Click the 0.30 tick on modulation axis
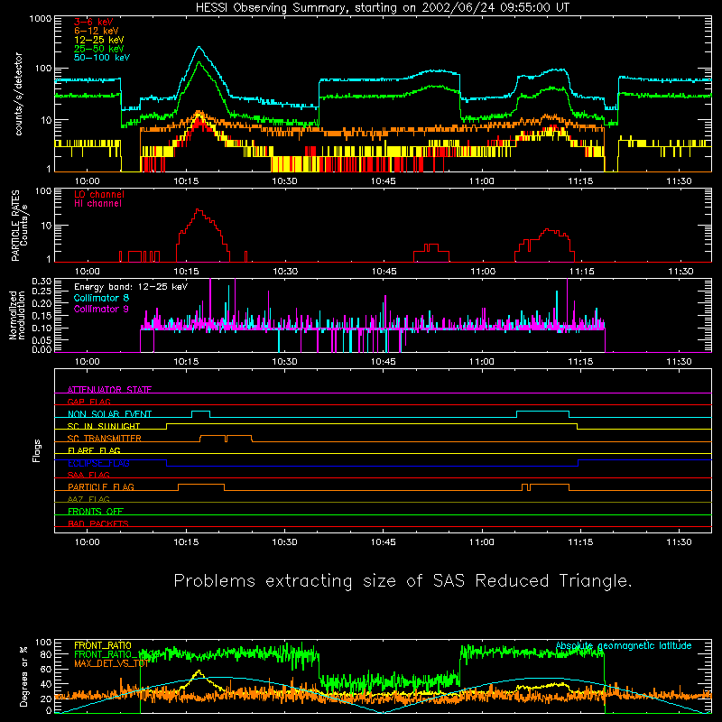 [x=42, y=281]
